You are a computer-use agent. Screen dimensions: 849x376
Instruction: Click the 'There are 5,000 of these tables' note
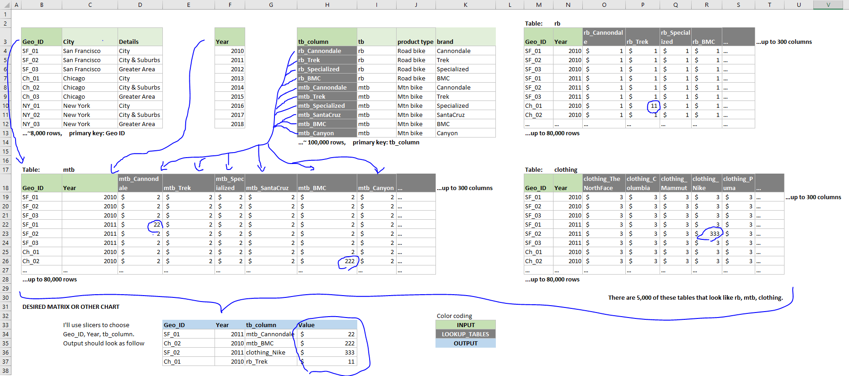pos(695,297)
